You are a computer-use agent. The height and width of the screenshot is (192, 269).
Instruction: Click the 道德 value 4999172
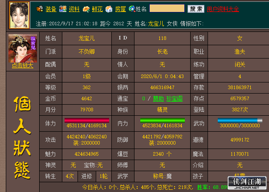240,140
